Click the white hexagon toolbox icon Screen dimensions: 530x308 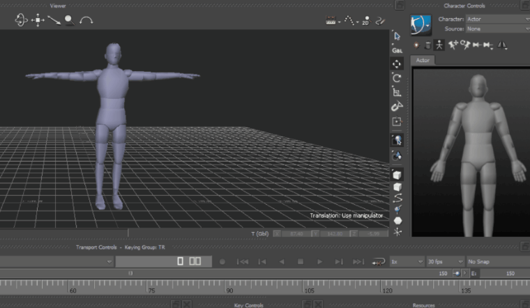pos(397,220)
